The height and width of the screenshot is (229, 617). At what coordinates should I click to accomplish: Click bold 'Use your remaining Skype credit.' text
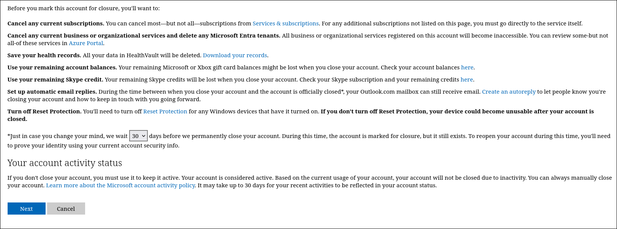point(55,80)
